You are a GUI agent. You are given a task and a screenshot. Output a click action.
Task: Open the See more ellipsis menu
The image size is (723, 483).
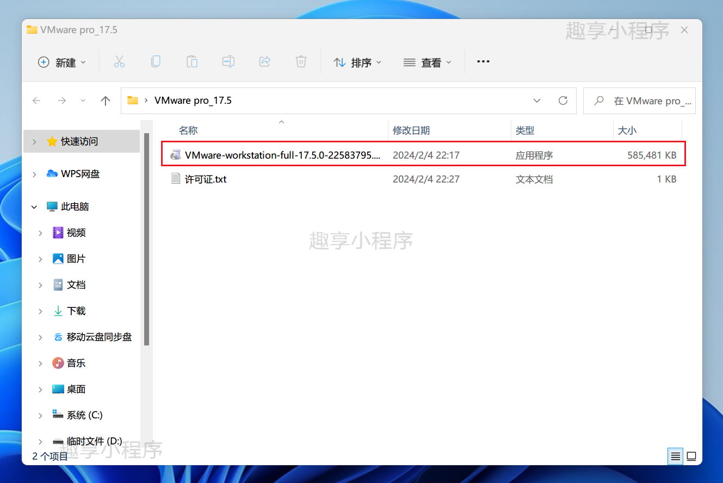tap(483, 62)
